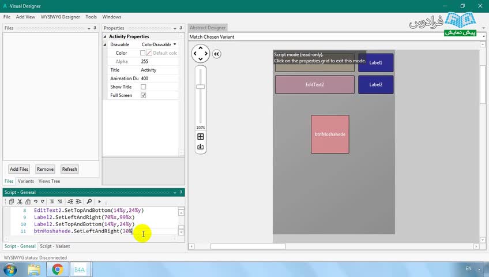Viewport: 489px width, 277px height.
Task: Open find with magnifier icon
Action: 89,201
